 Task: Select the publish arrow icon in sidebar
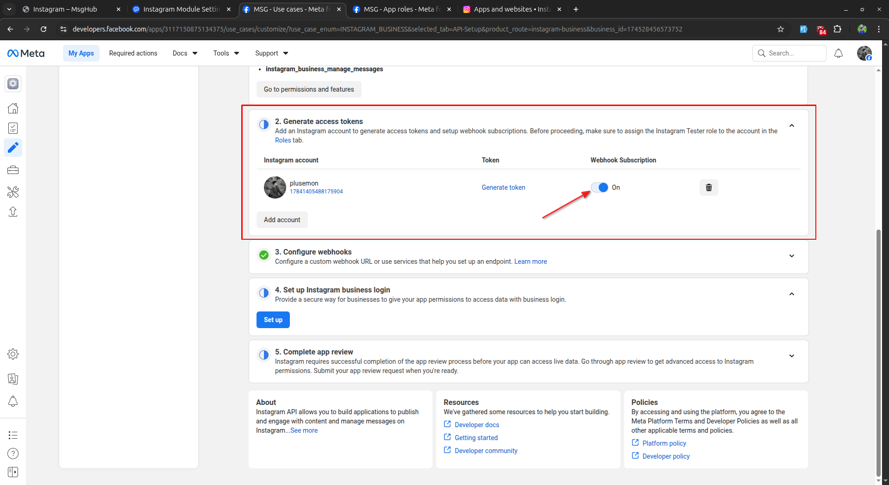13,211
